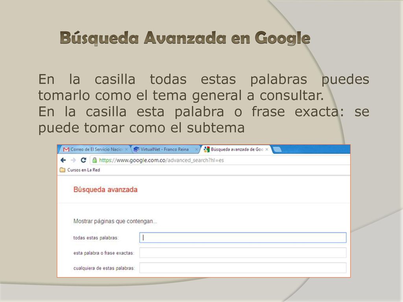Switch to VirtualNet - Franco Reina tab
This screenshot has width=403, height=302.
pyautogui.click(x=166, y=149)
